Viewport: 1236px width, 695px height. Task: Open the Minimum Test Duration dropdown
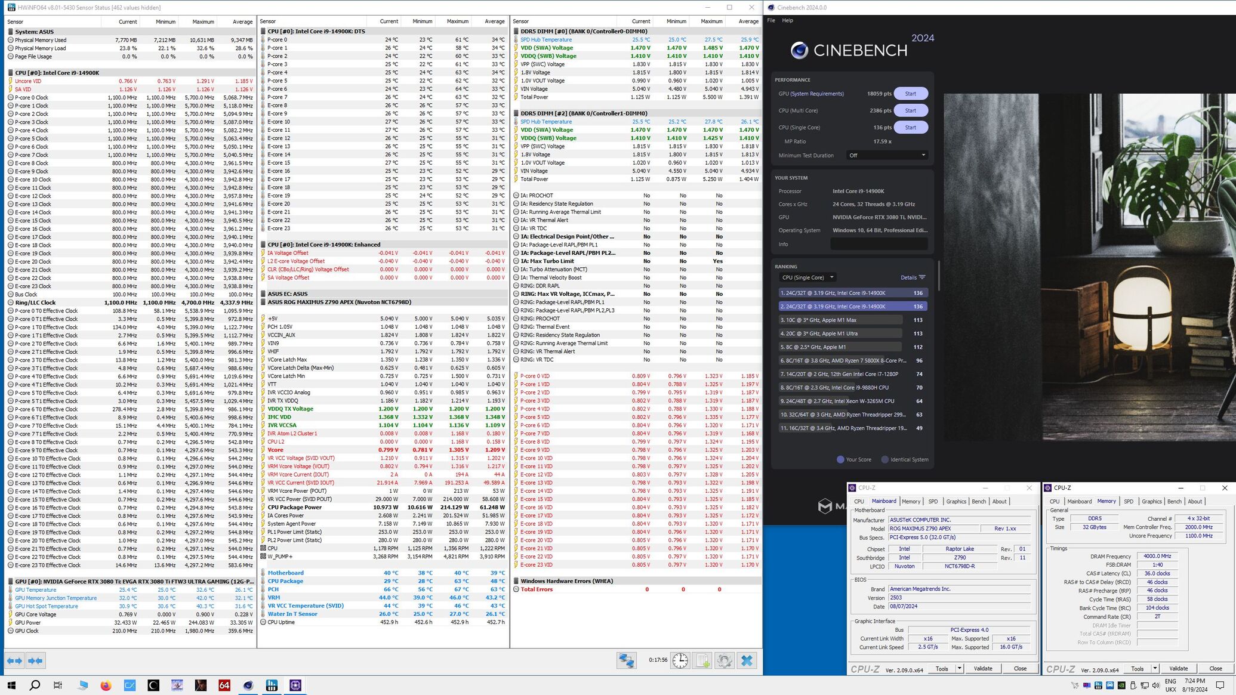(887, 155)
